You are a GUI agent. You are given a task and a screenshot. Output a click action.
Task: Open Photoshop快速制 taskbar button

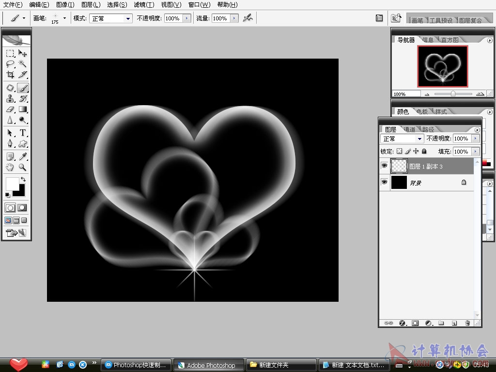(136, 365)
